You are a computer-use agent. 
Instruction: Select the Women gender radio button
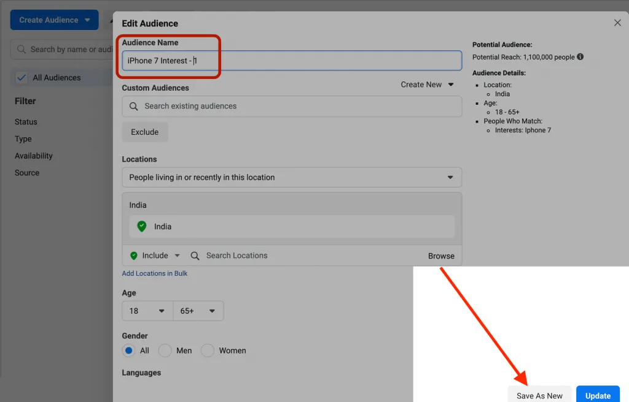point(208,351)
